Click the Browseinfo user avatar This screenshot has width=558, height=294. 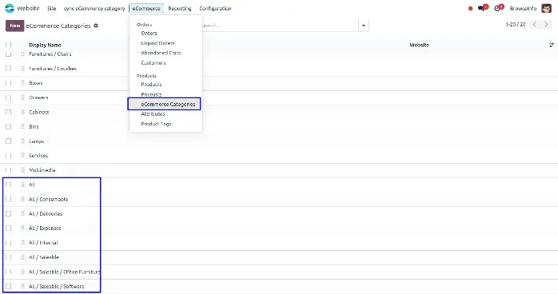546,8
